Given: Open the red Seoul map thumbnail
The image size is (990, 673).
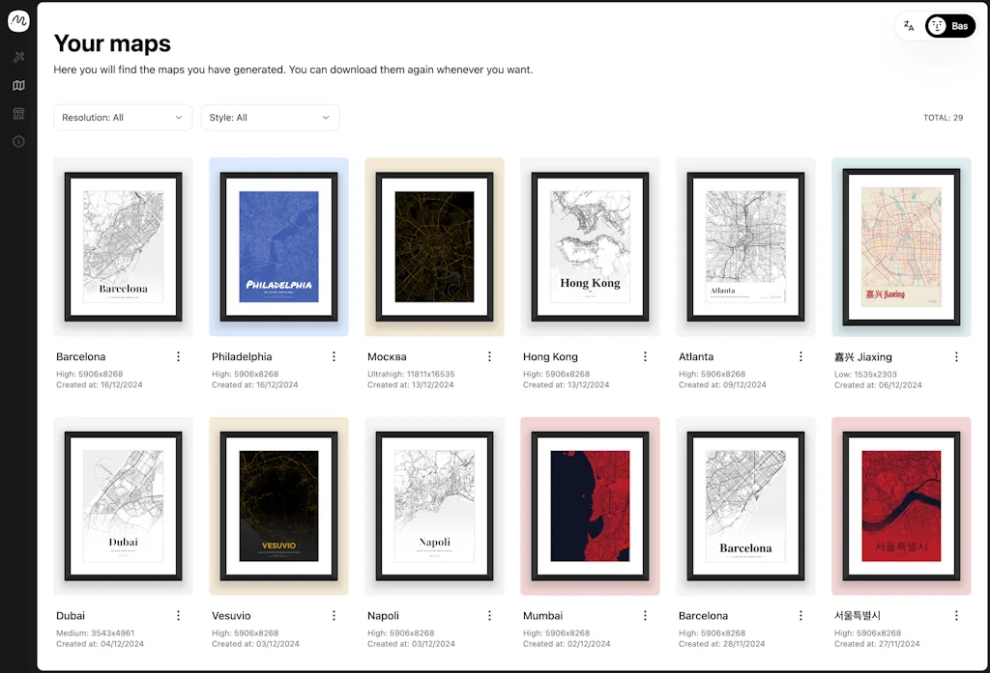Looking at the screenshot, I should click(x=901, y=506).
